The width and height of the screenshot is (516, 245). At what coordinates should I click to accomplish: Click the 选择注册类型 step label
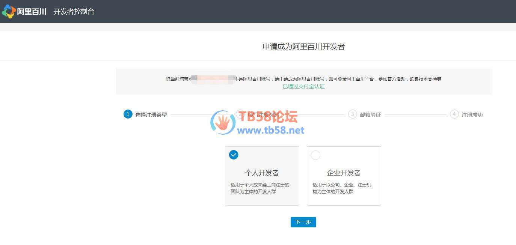[151, 115]
